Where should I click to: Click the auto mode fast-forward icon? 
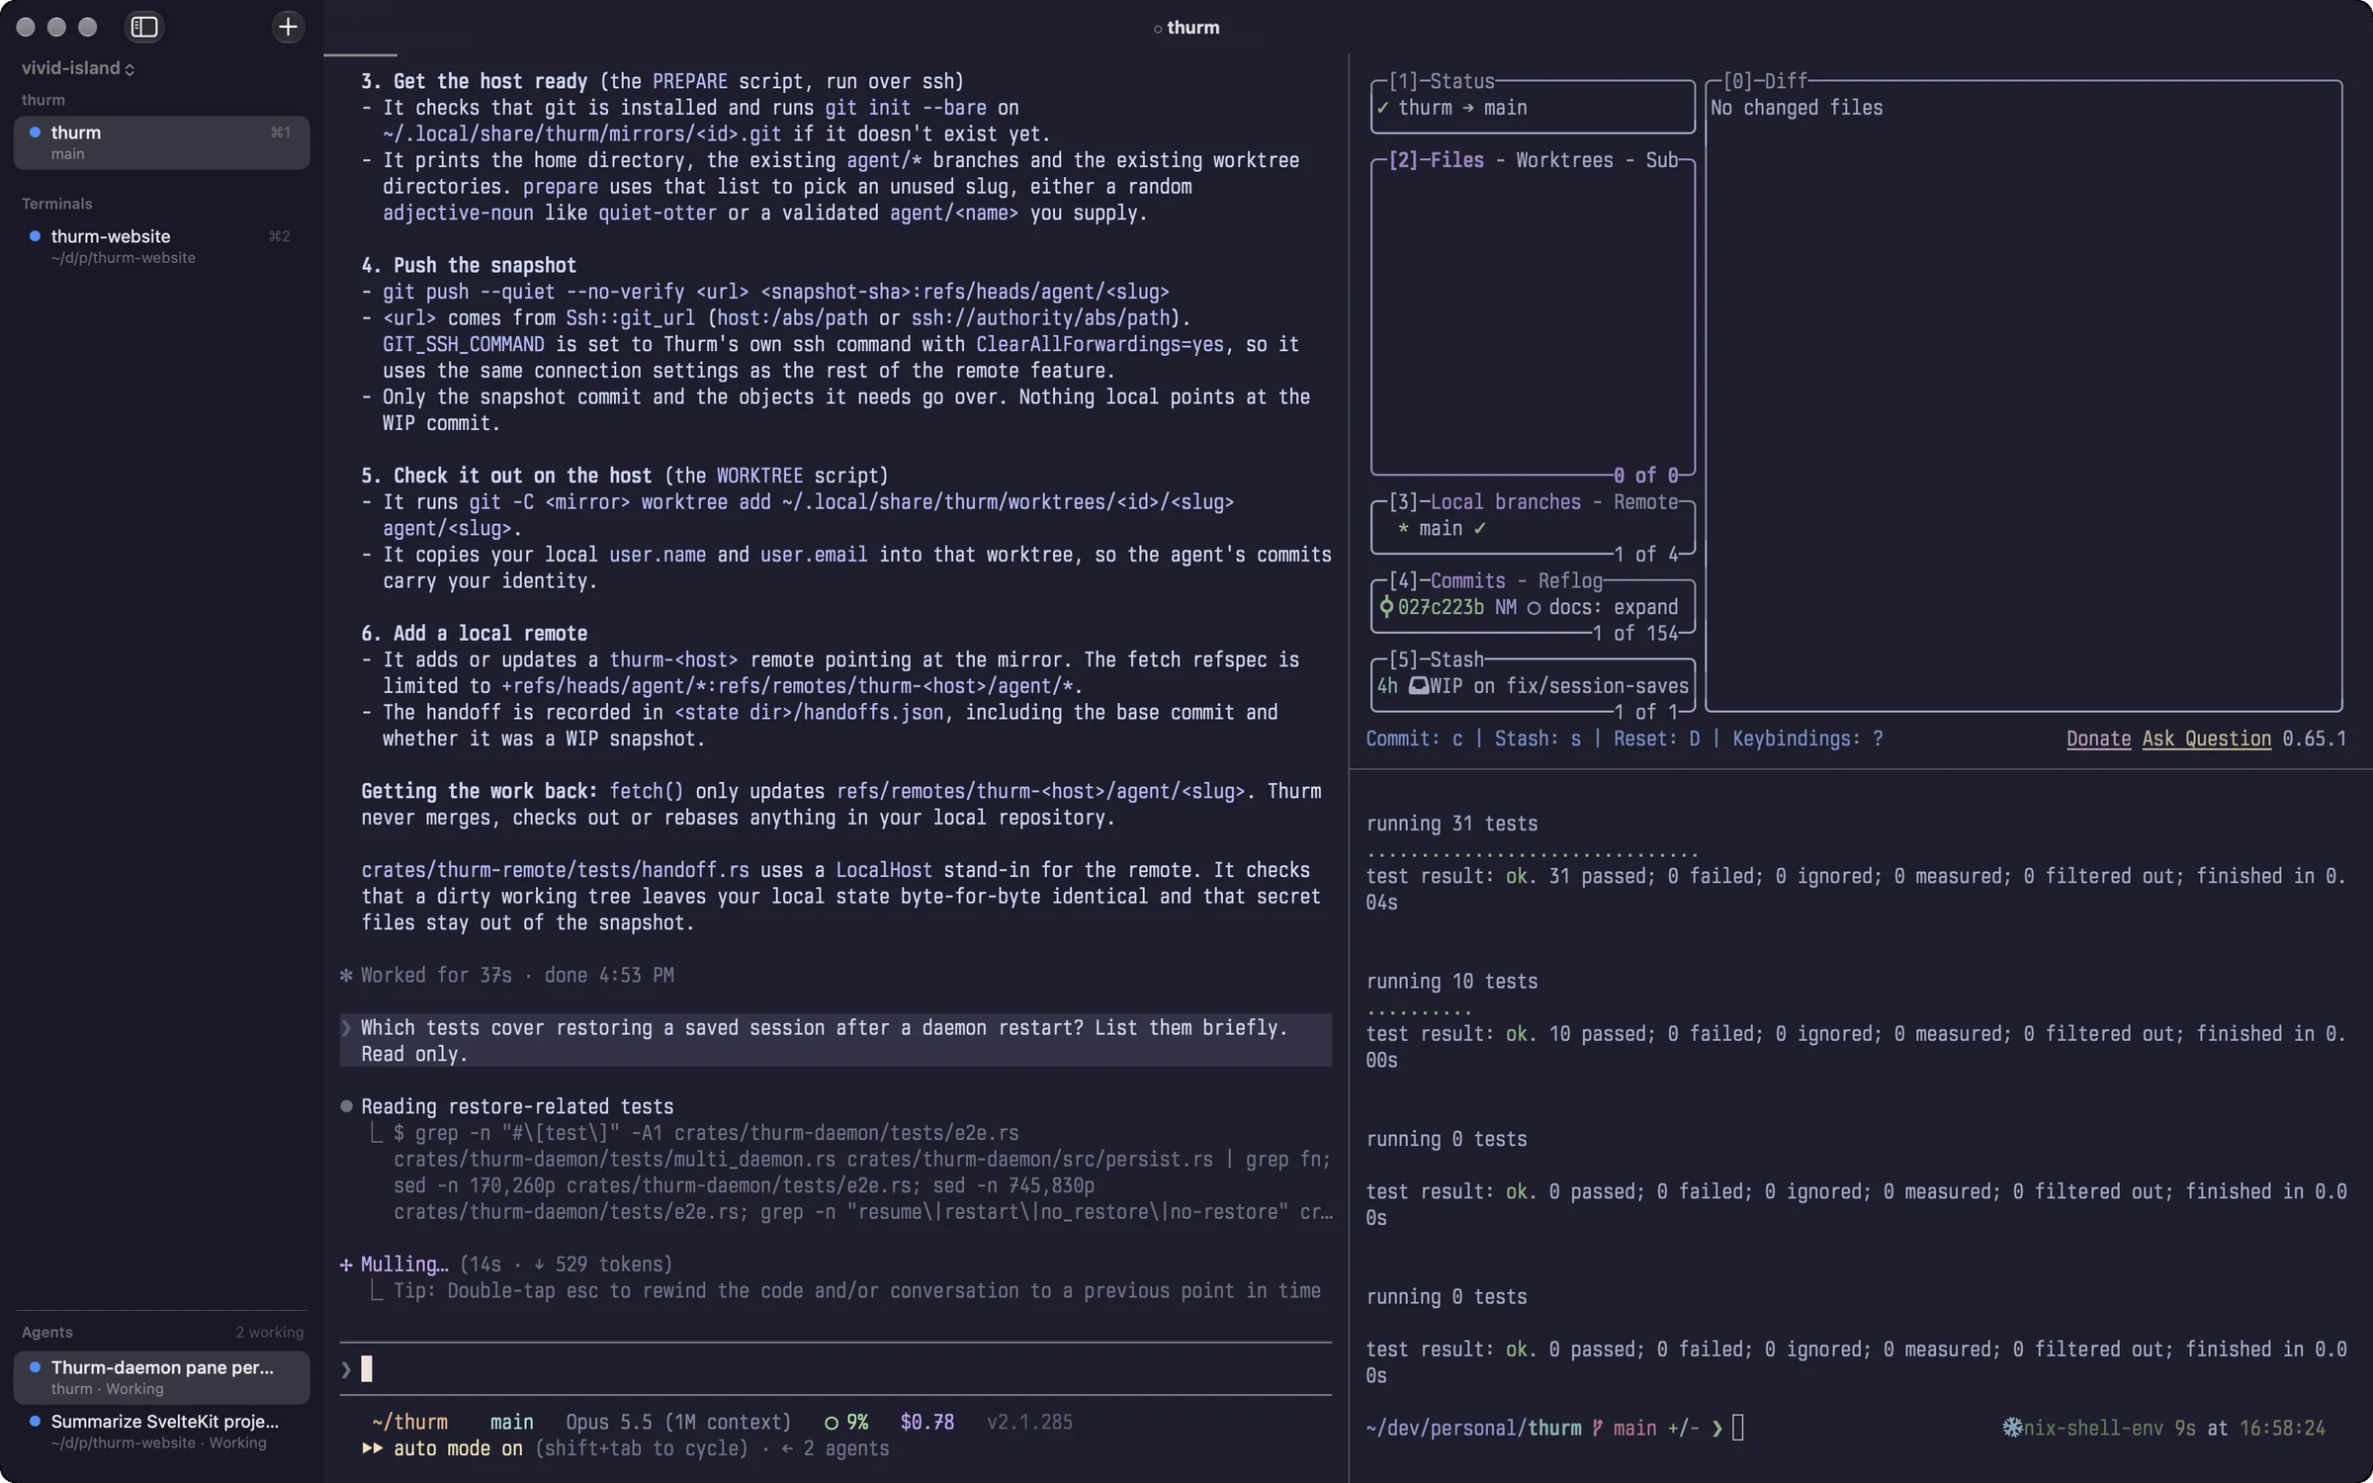point(372,1448)
